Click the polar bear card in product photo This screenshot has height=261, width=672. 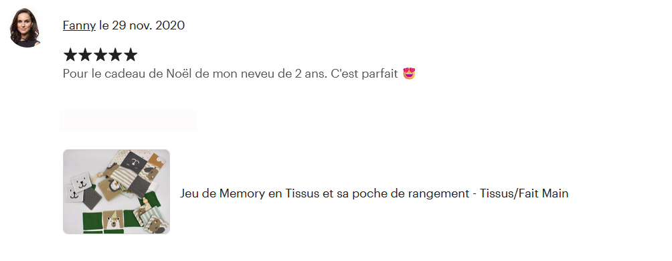tap(112, 220)
